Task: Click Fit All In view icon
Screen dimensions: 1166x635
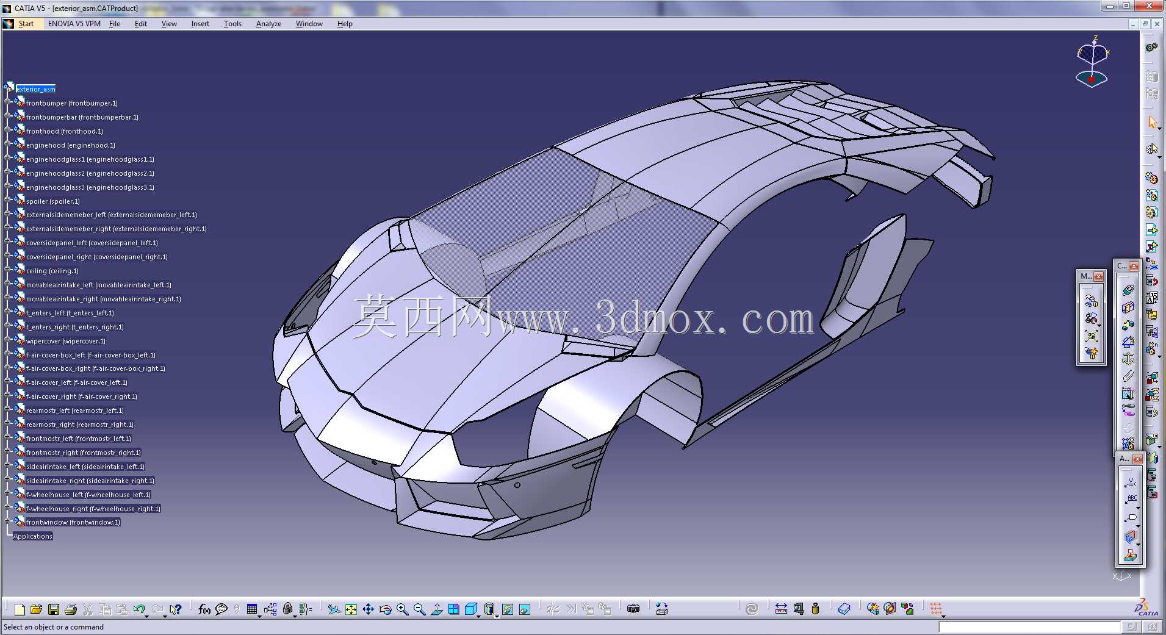Action: pyautogui.click(x=351, y=609)
